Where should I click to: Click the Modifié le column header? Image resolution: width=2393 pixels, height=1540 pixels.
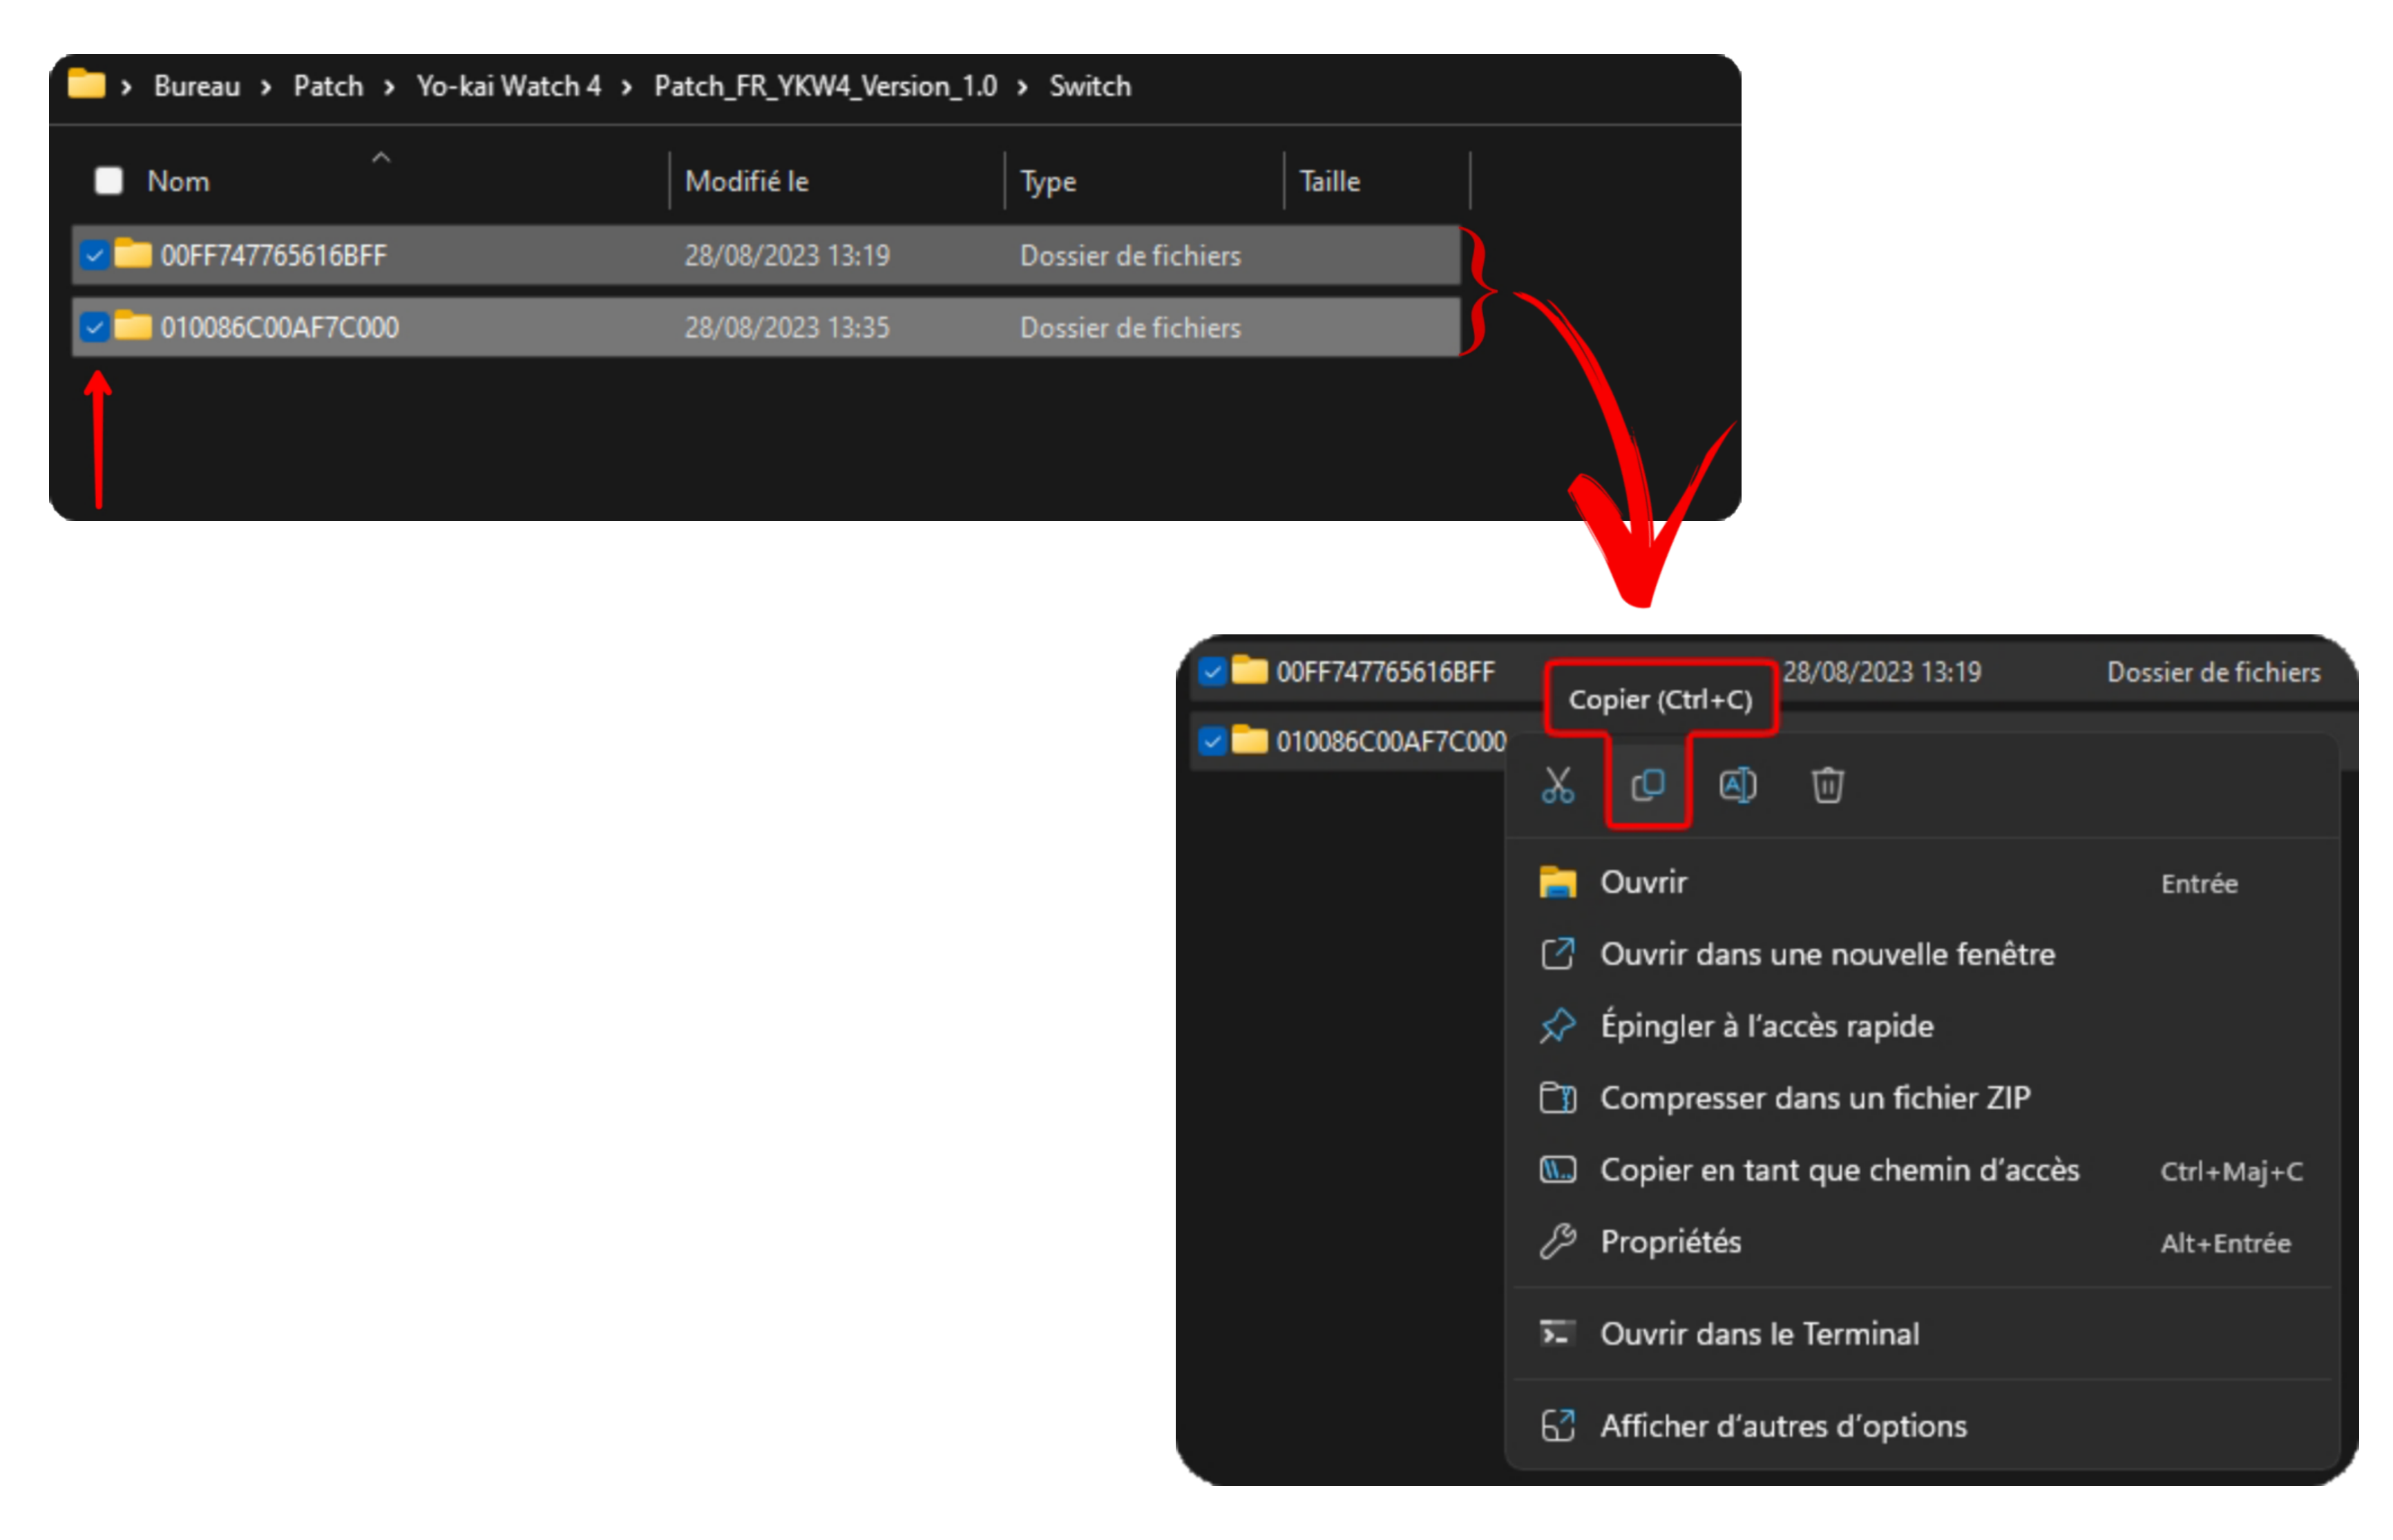coord(747,181)
